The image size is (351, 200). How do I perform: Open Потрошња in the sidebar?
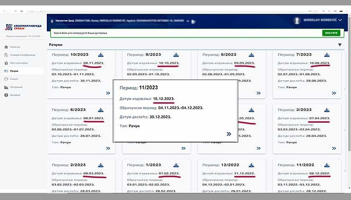16,87
